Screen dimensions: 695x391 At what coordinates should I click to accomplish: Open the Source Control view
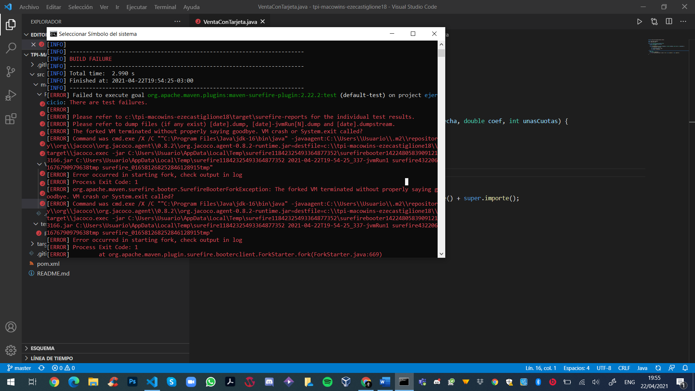tap(11, 71)
